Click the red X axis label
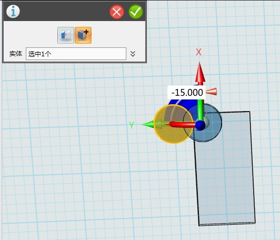The width and height of the screenshot is (280, 240). coord(198,52)
